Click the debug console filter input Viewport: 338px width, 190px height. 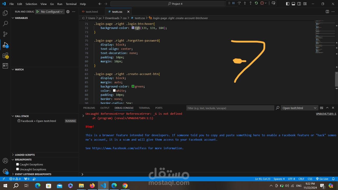230,108
